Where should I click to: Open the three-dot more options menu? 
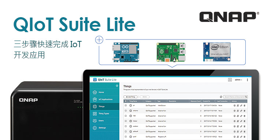click(x=247, y=80)
